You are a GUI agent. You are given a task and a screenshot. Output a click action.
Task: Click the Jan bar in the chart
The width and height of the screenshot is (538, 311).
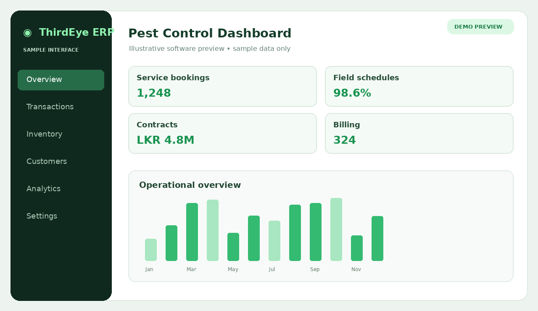tap(151, 250)
